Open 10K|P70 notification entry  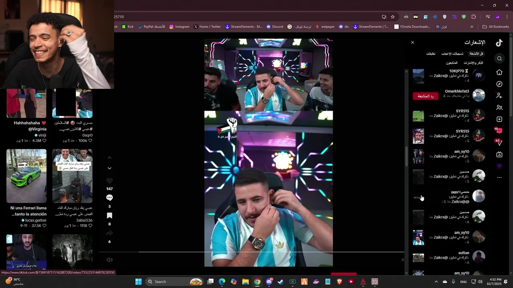449,75
